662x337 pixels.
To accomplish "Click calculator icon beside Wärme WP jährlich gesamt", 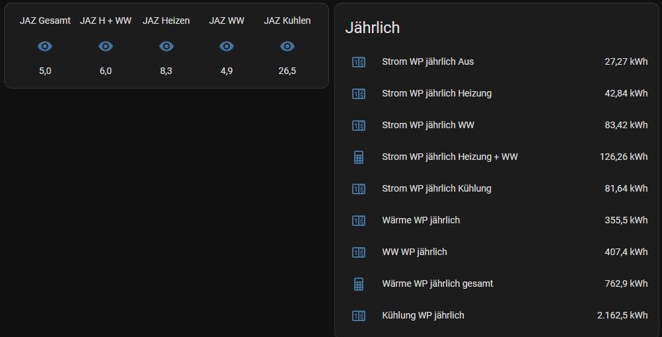I will 359,283.
